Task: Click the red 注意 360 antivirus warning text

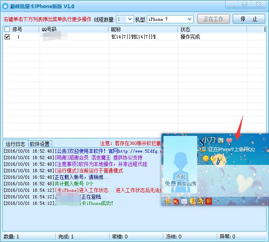Action: (x=130, y=143)
